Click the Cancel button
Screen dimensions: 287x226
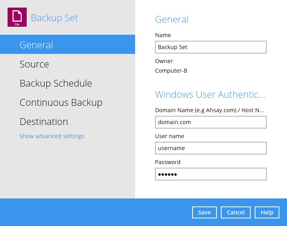pyautogui.click(x=236, y=212)
